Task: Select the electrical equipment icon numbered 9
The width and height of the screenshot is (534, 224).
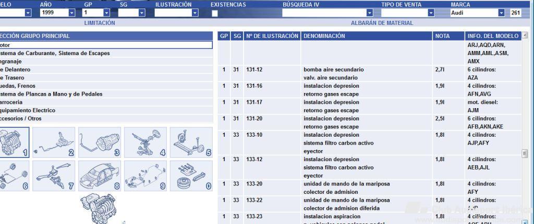Action: [145, 176]
